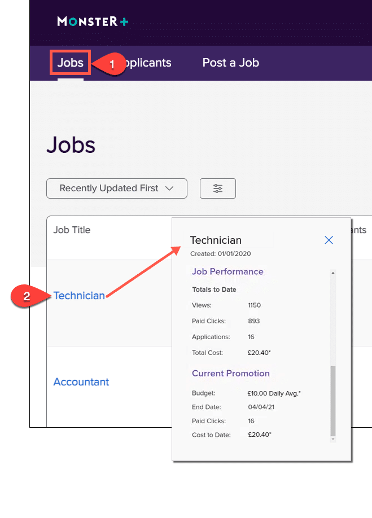Open the Recently Updated First sort dropdown

coord(117,188)
